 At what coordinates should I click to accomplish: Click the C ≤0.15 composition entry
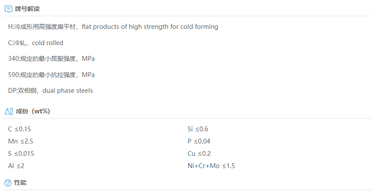coord(20,129)
